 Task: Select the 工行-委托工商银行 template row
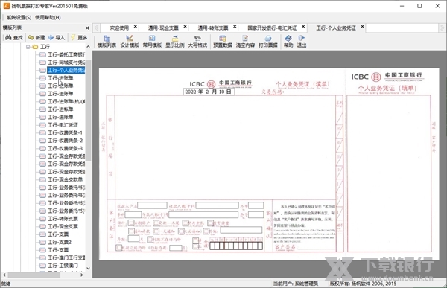click(x=66, y=54)
